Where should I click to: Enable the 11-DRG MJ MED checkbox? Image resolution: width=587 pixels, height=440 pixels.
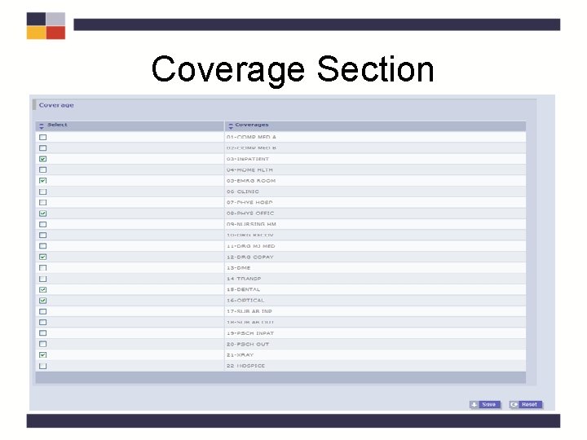coord(43,246)
